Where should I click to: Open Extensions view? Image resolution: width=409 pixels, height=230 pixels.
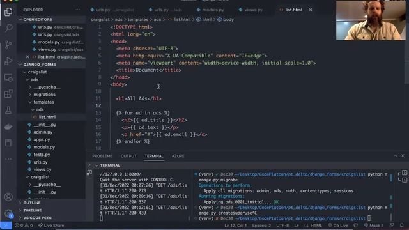[x=8, y=94]
